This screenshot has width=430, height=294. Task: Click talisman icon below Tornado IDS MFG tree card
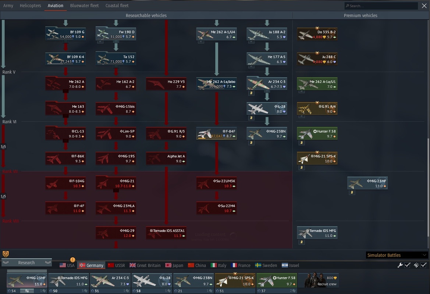coord(302,242)
